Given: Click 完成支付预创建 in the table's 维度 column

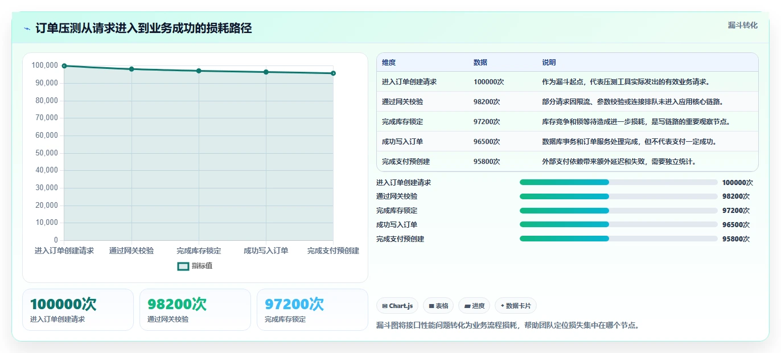Looking at the screenshot, I should click(406, 162).
